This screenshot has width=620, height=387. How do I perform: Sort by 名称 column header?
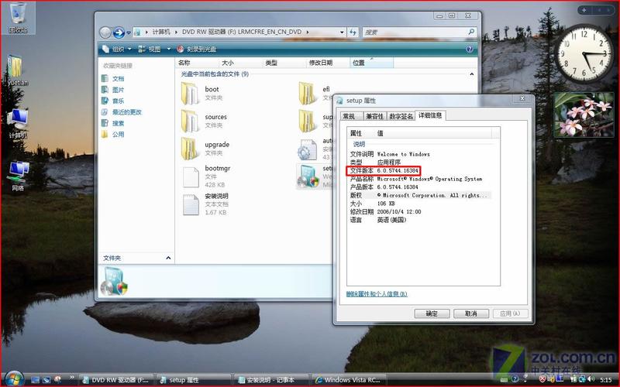(x=197, y=63)
